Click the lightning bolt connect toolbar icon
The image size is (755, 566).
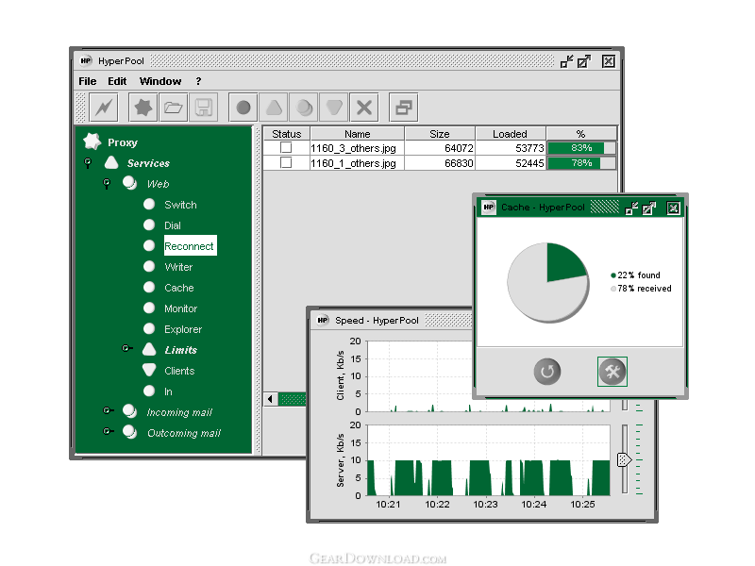coord(104,108)
